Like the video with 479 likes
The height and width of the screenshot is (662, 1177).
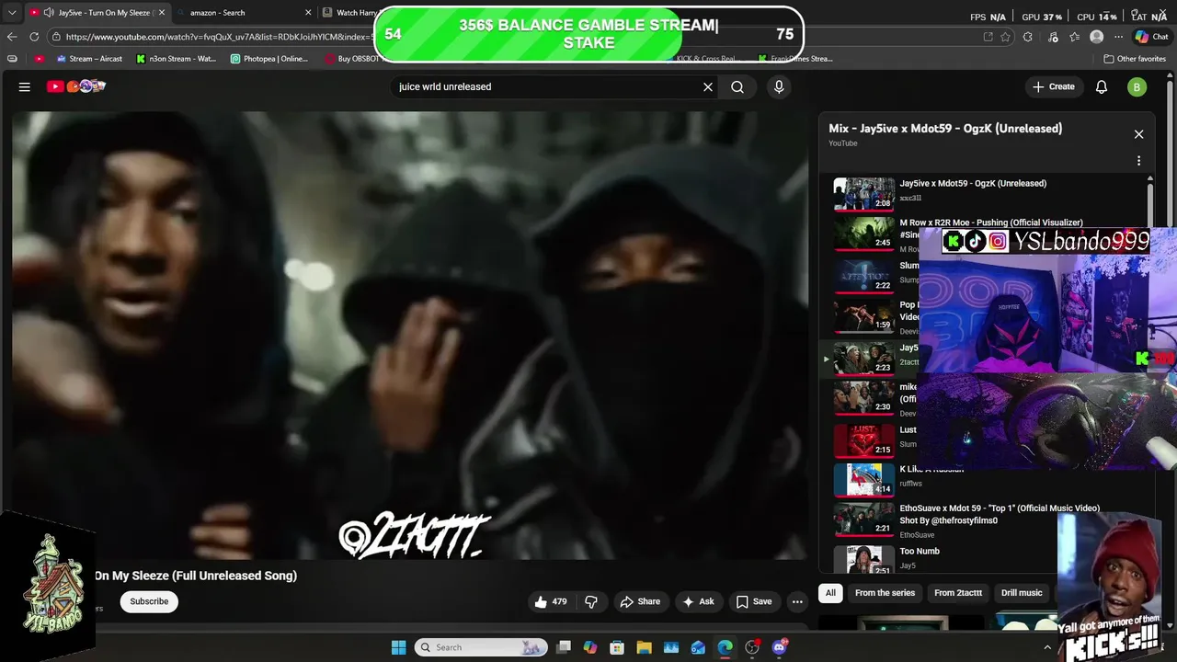(x=550, y=601)
